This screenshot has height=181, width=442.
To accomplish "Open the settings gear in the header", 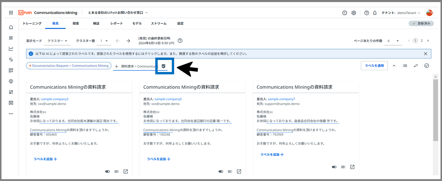I will 354,13.
